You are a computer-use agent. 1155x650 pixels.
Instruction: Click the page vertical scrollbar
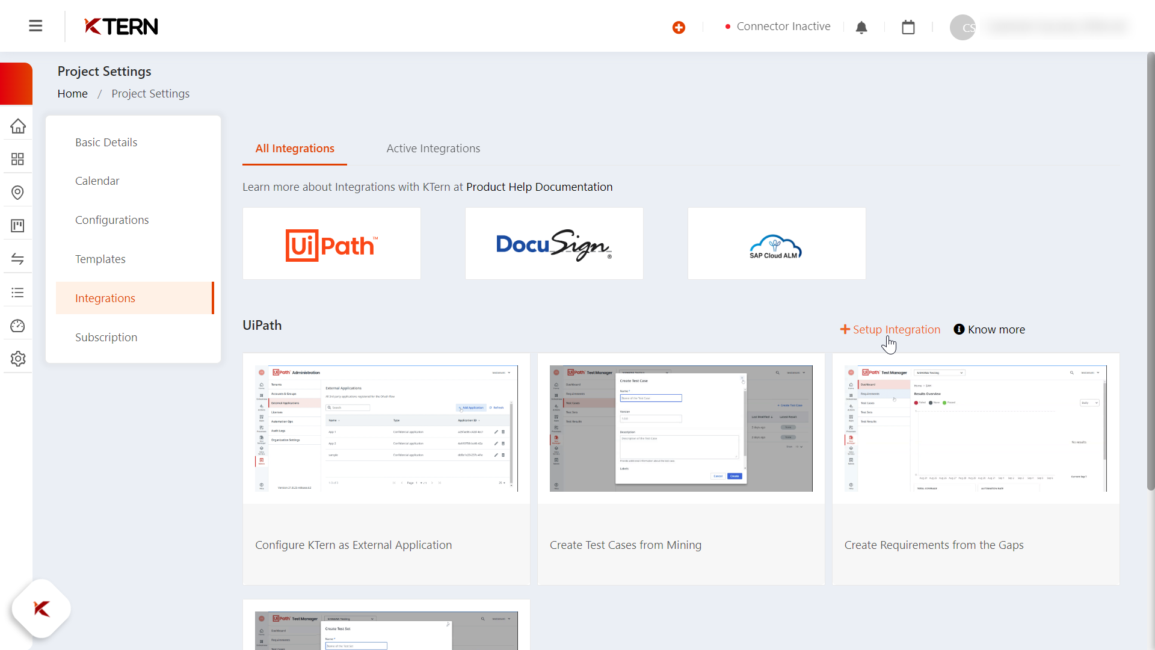click(1150, 271)
